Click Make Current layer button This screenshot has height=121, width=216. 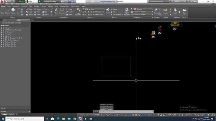point(98,12)
